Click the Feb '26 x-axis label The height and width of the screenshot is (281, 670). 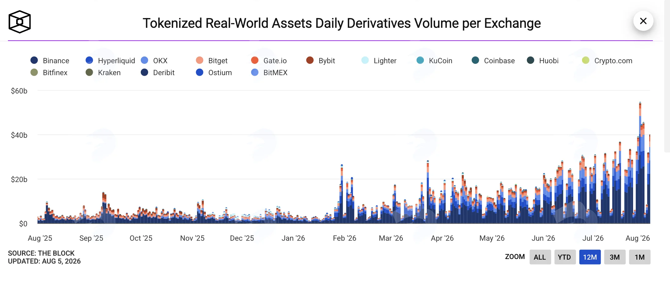pyautogui.click(x=345, y=238)
